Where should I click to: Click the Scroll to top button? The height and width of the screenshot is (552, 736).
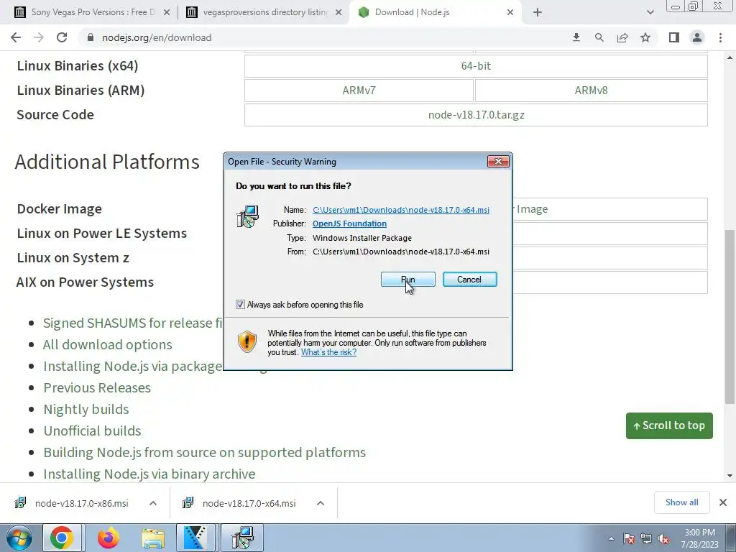tap(669, 425)
